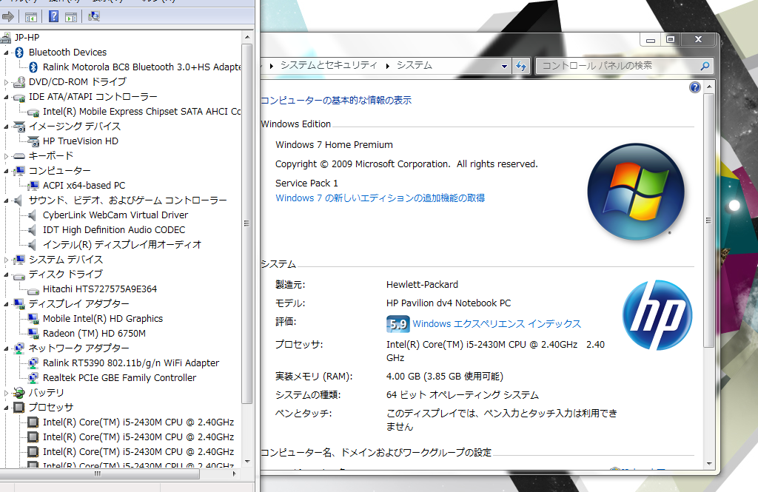Click the blue question mark help toolbar icon

[53, 17]
